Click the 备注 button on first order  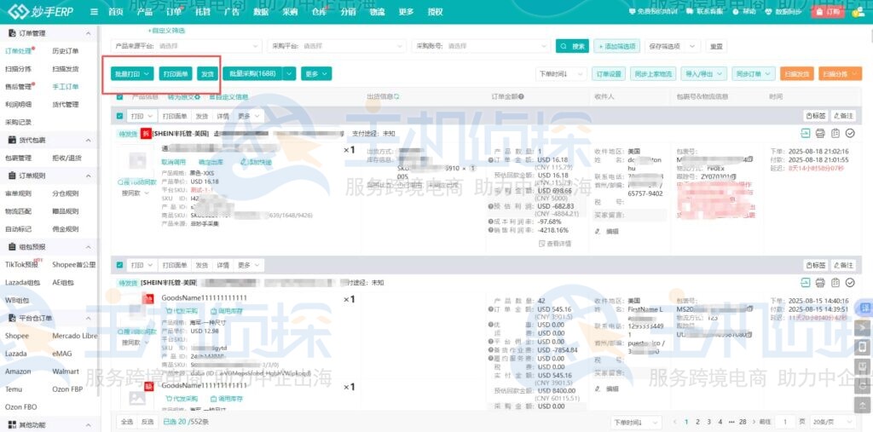pos(843,116)
